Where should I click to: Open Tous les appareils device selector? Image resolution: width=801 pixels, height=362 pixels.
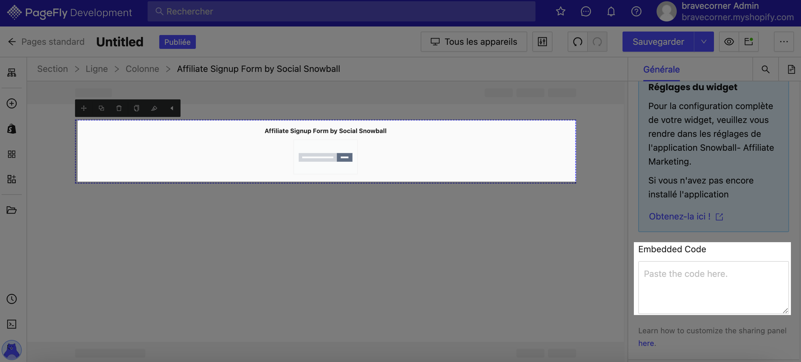(x=474, y=42)
